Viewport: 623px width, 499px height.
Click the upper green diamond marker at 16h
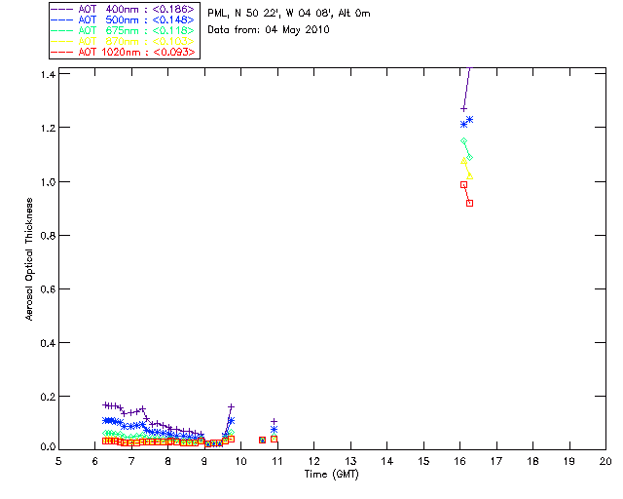click(x=463, y=141)
